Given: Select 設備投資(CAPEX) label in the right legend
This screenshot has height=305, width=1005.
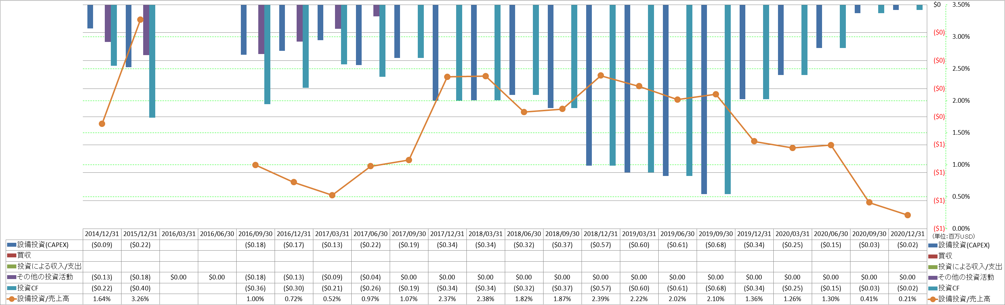Looking at the screenshot, I should click(x=964, y=245).
